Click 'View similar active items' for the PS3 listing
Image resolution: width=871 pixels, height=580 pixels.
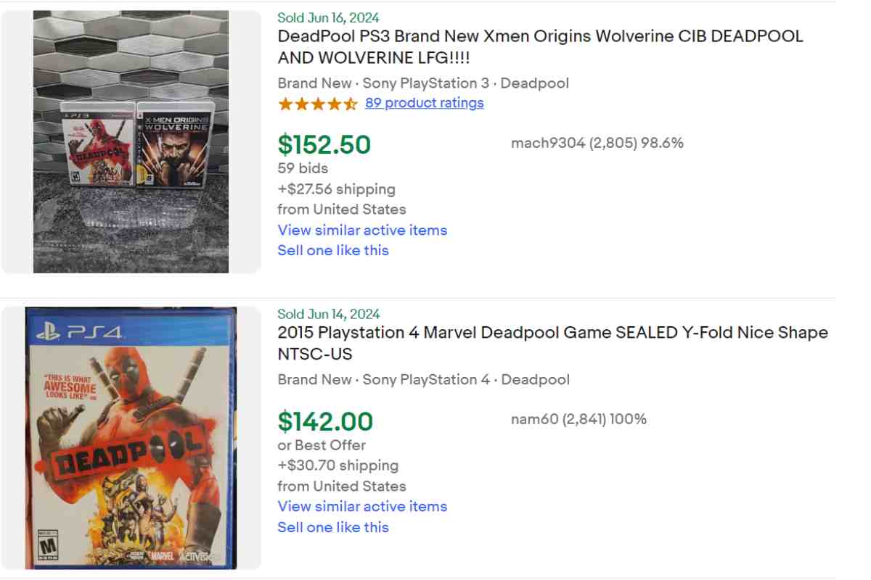tap(362, 230)
